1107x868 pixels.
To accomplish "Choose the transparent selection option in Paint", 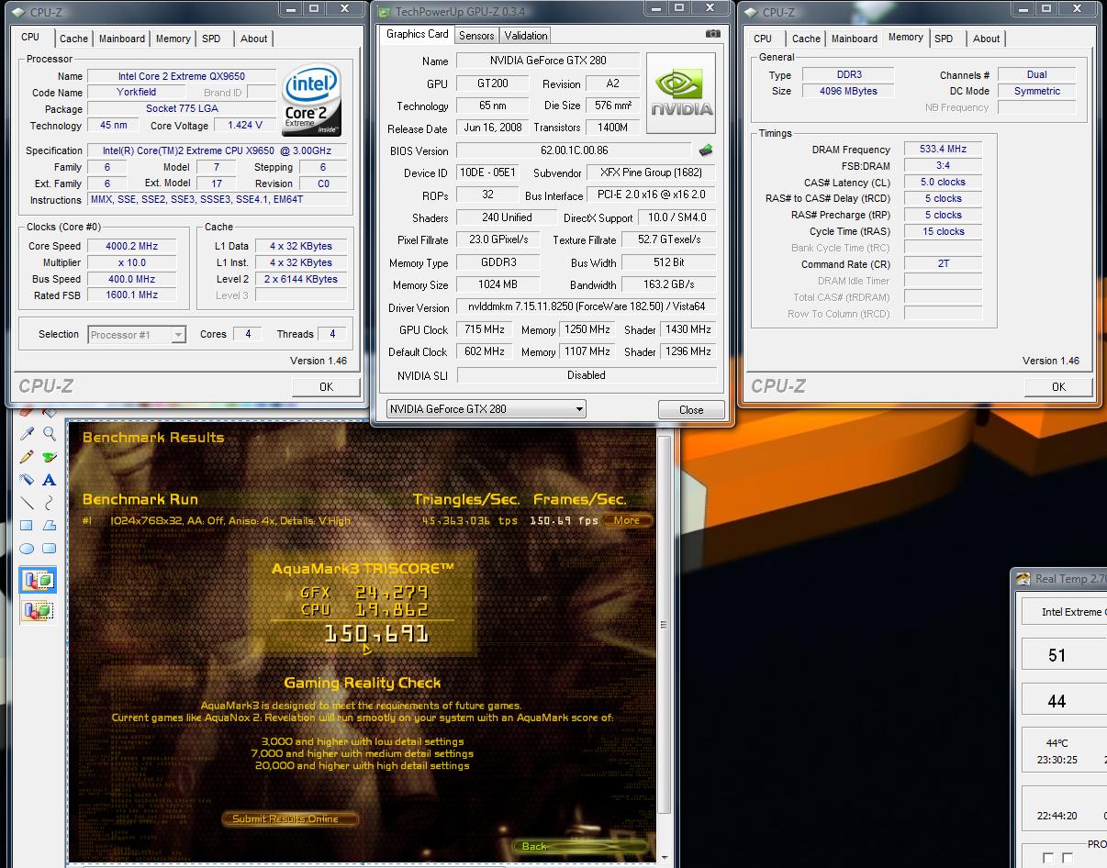I will [x=38, y=609].
